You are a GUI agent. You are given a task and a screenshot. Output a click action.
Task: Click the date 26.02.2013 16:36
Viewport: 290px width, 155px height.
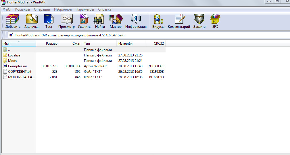pos(130,71)
